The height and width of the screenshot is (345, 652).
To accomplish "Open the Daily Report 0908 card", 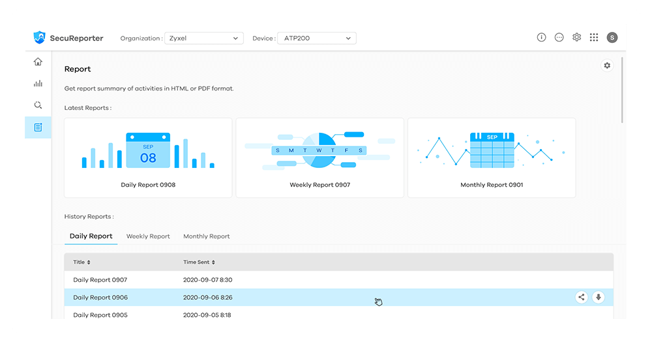I will (148, 158).
